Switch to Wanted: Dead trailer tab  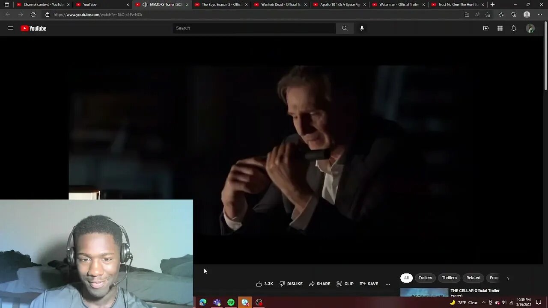click(280, 5)
